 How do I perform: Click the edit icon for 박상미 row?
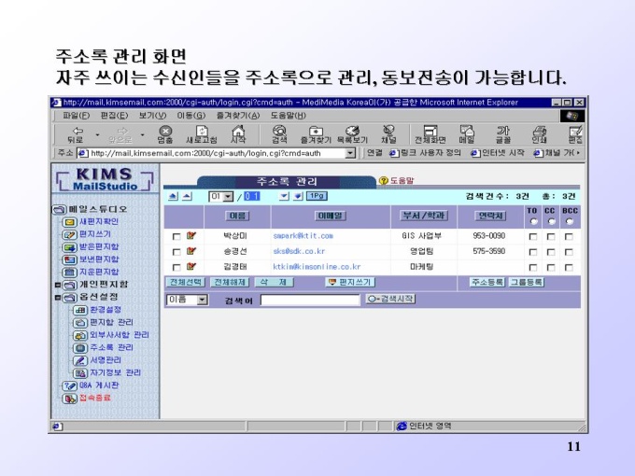point(191,235)
